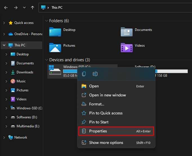Select the Desktop folder icon in main pane
Image resolution: width=192 pixels, height=156 pixels.
[55, 32]
